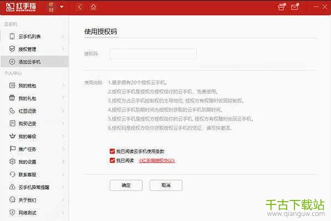Click the shield icon beside 网络测试
This screenshot has width=331, height=221.
click(x=12, y=212)
